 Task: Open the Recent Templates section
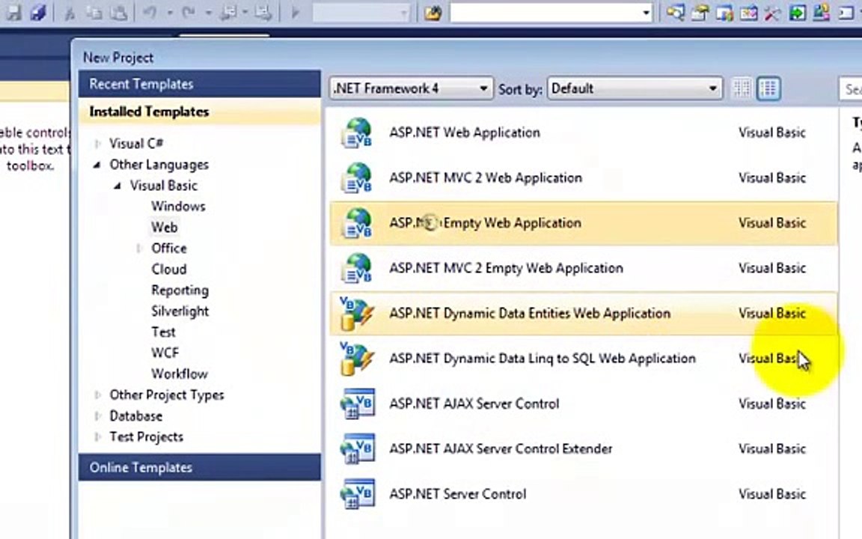point(200,84)
